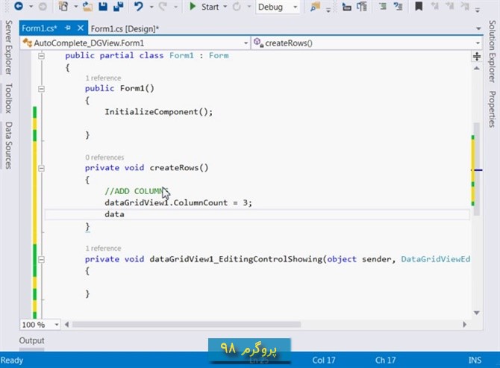Open the Undo history dropdown arrow
Screen dimensions: 500x368
(151, 7)
